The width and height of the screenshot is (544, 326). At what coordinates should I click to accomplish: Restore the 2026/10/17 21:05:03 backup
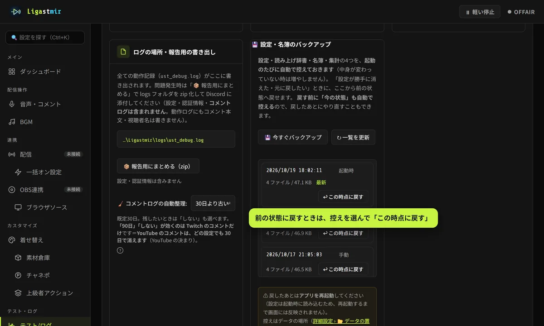(343, 269)
